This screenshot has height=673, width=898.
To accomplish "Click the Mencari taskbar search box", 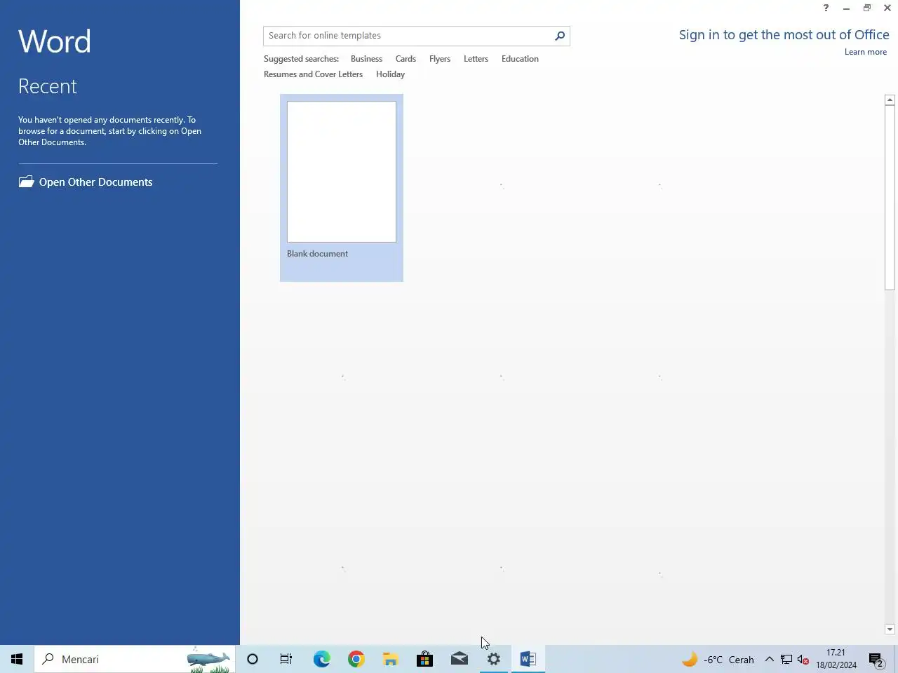I will click(135, 659).
